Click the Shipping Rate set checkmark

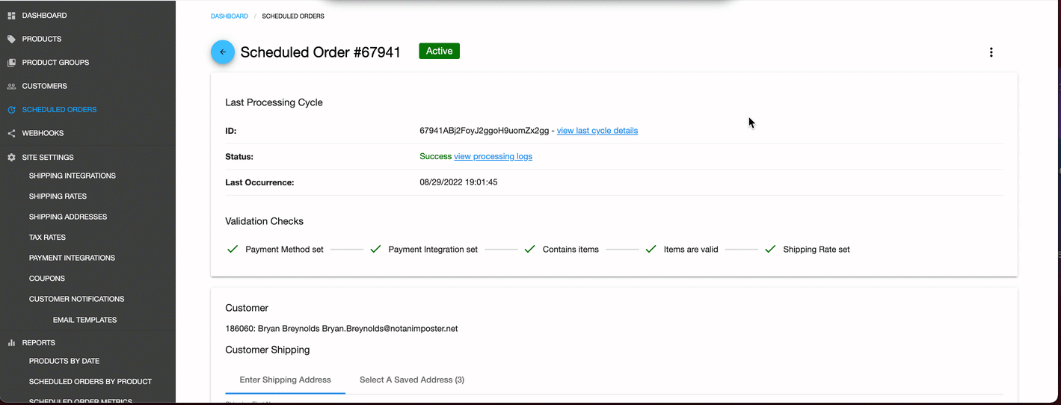770,249
